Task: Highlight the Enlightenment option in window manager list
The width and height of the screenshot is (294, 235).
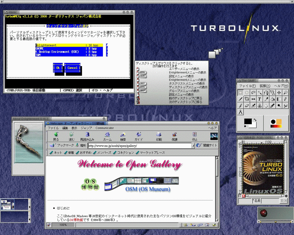Action: pos(69,45)
